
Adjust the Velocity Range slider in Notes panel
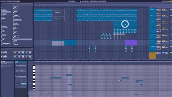tap(24, 85)
